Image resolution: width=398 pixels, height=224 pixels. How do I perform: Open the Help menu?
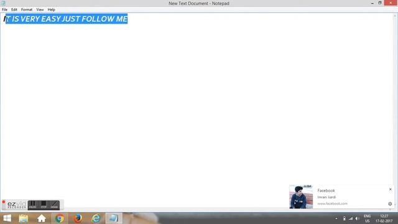point(51,10)
